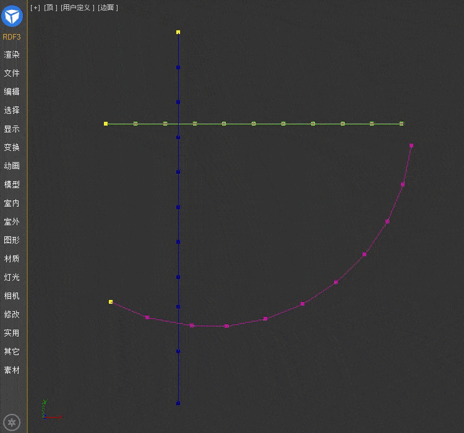Open the 其它 menu
The width and height of the screenshot is (464, 433).
12,351
